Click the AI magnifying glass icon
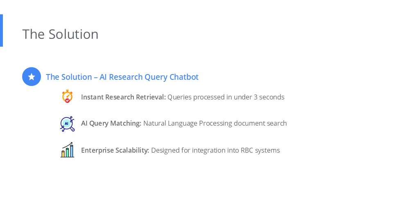Image resolution: width=393 pixels, height=221 pixels. pyautogui.click(x=67, y=124)
